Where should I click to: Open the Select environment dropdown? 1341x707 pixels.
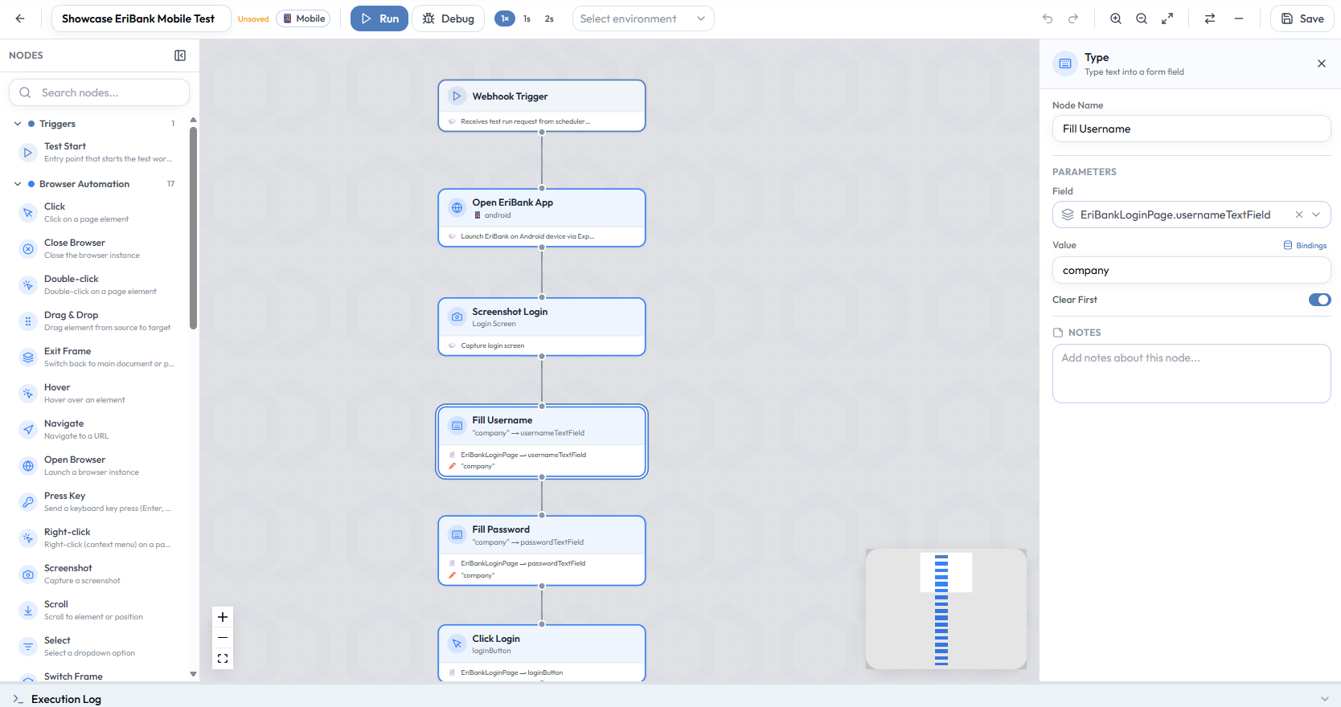pos(643,18)
